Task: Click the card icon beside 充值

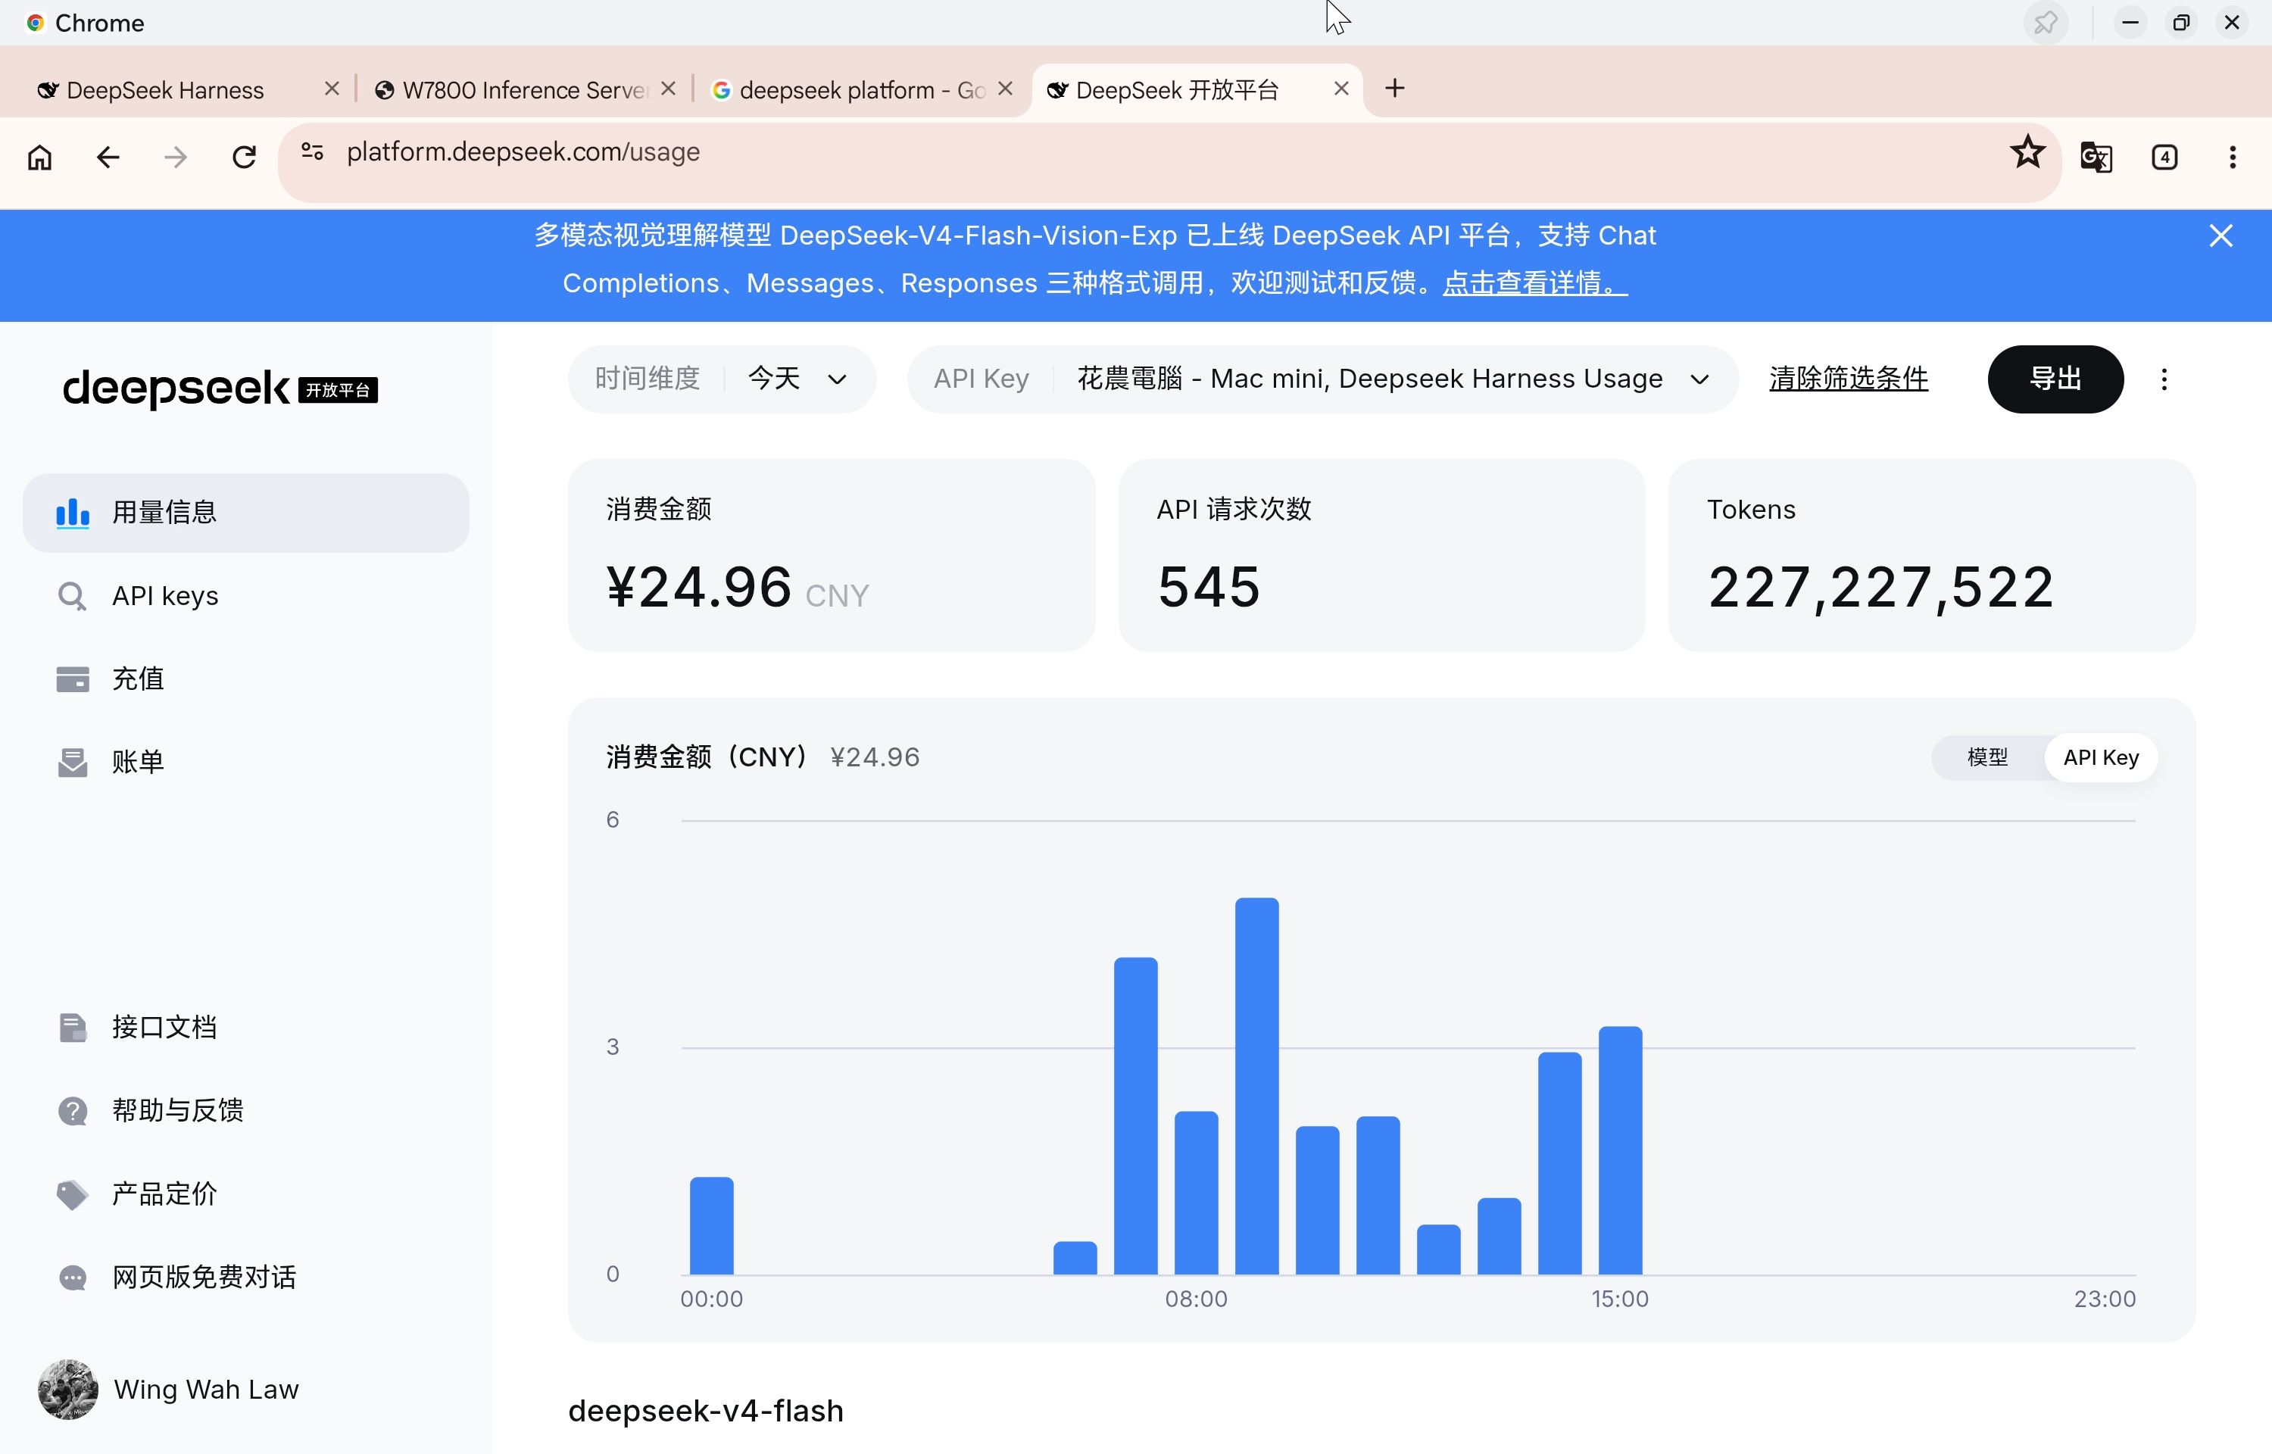Action: tap(73, 680)
